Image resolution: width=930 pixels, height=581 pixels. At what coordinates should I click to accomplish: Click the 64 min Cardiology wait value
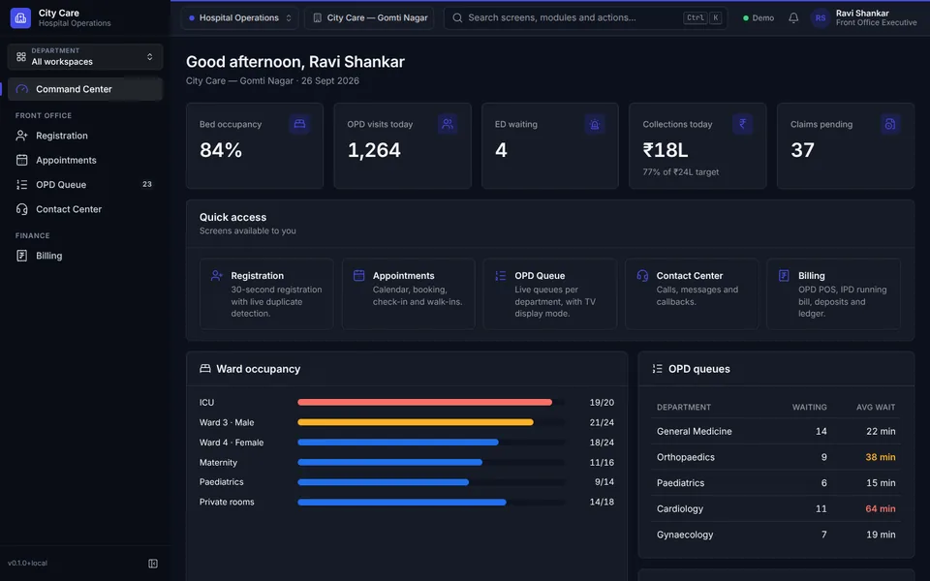point(881,508)
